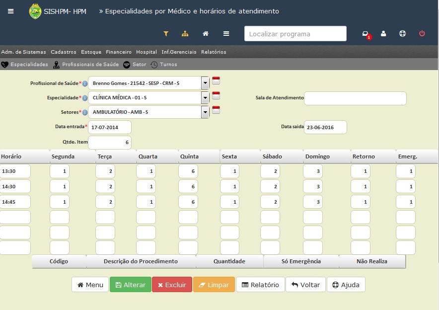This screenshot has height=310, width=439.
Task: Open Inf.Gerenciais menu
Action: [179, 52]
